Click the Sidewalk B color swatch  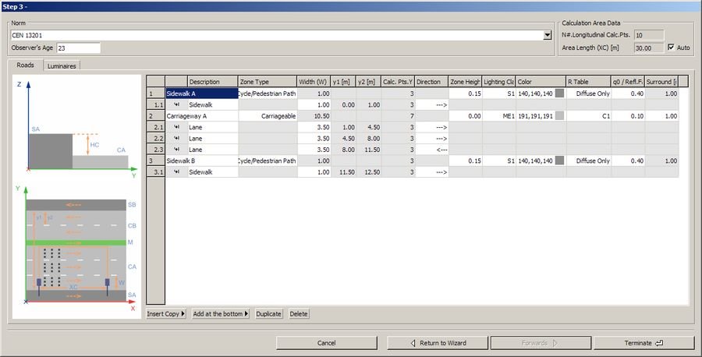tap(559, 161)
